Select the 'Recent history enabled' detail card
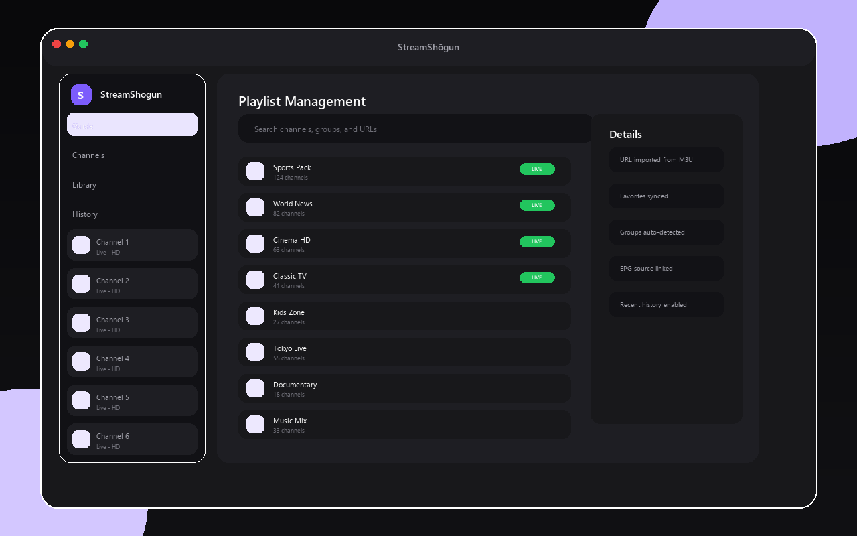 tap(666, 305)
